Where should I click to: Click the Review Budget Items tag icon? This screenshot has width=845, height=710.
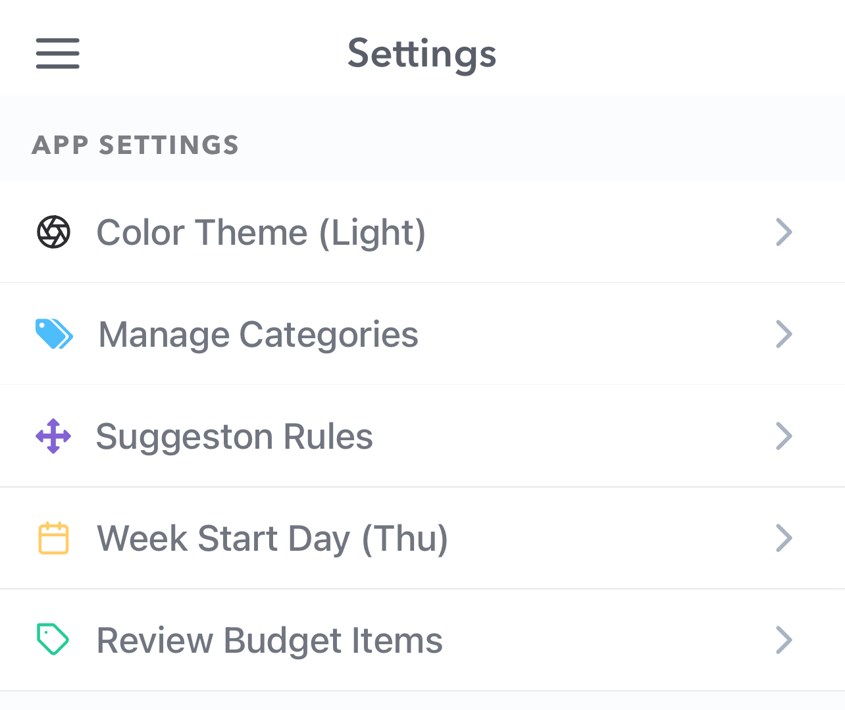pos(53,639)
